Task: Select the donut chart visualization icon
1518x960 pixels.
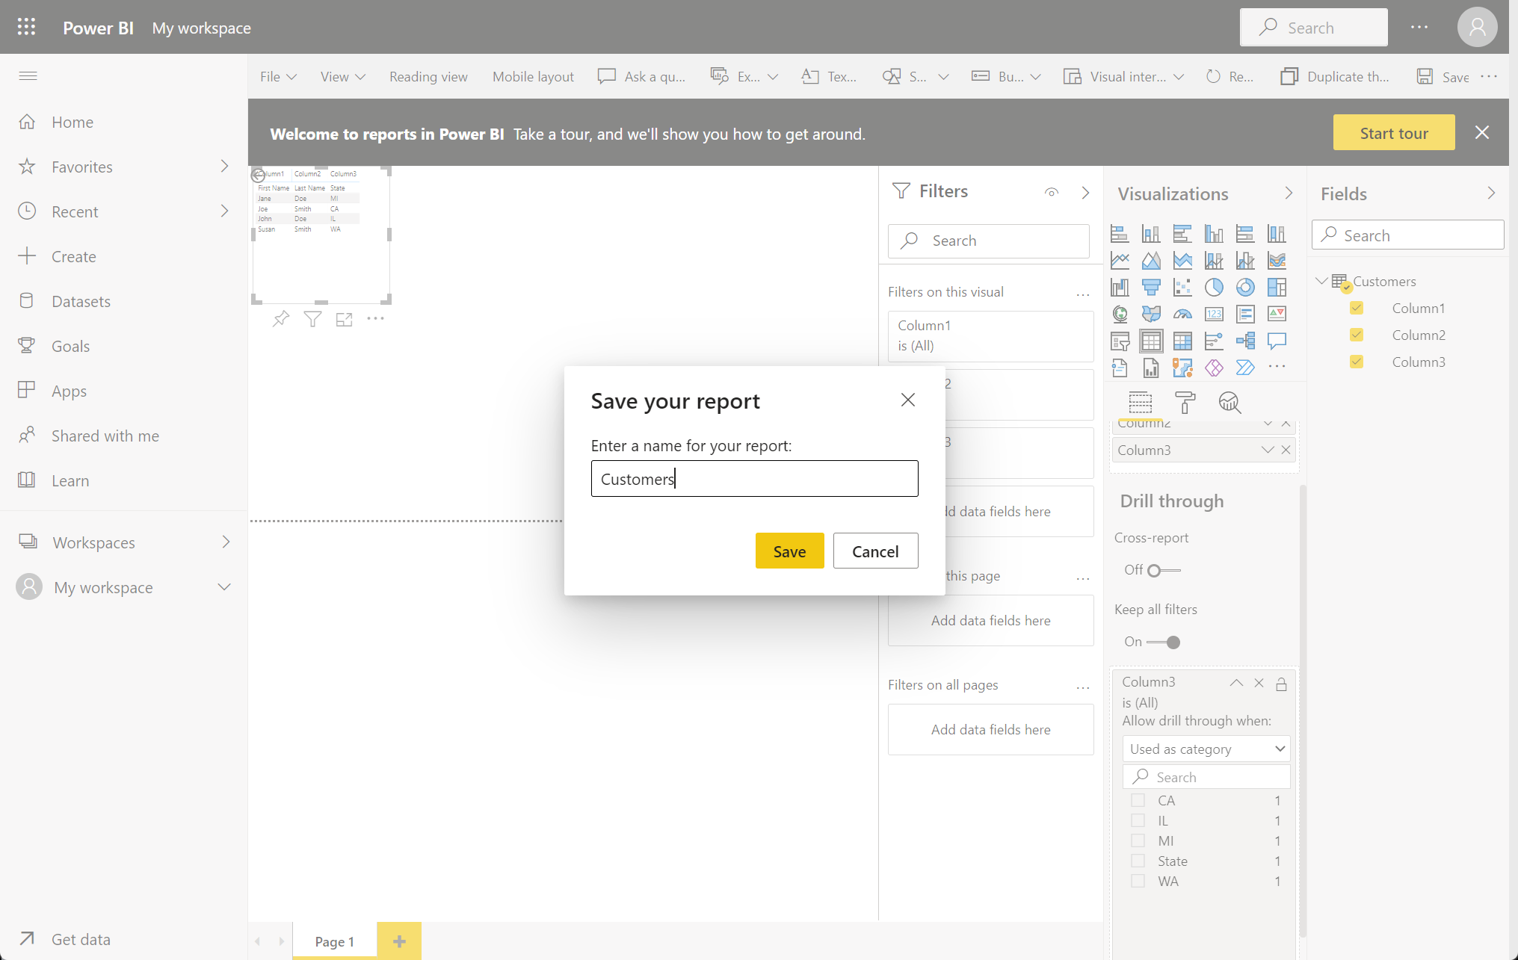Action: [x=1245, y=288]
